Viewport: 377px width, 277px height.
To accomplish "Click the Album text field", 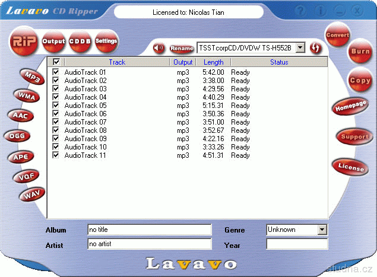I will [x=150, y=230].
